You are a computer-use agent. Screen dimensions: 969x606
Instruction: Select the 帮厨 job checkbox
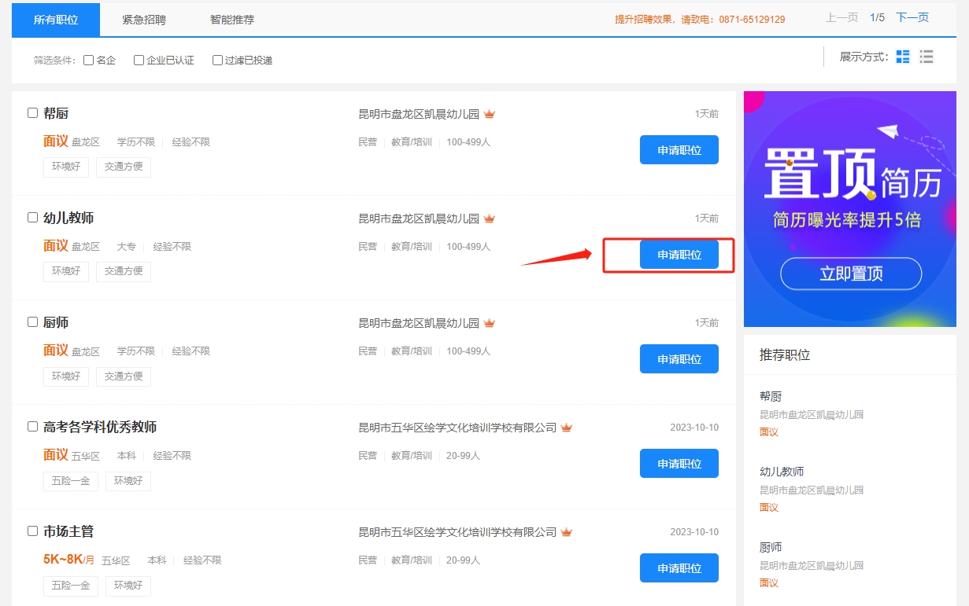point(33,113)
